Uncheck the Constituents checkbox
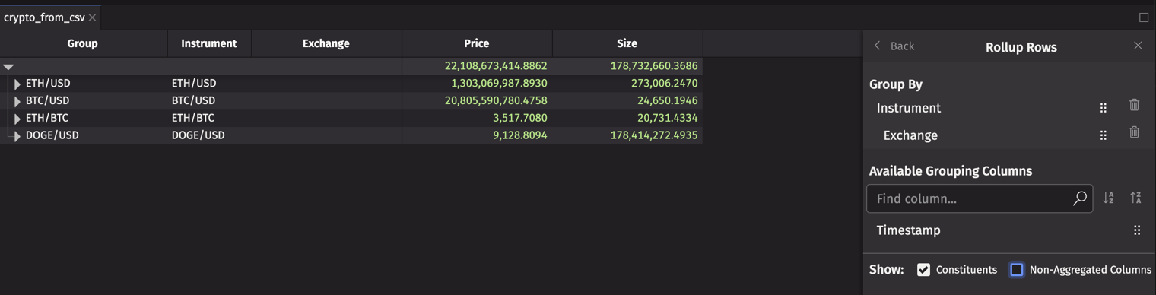1156x295 pixels. coord(923,270)
